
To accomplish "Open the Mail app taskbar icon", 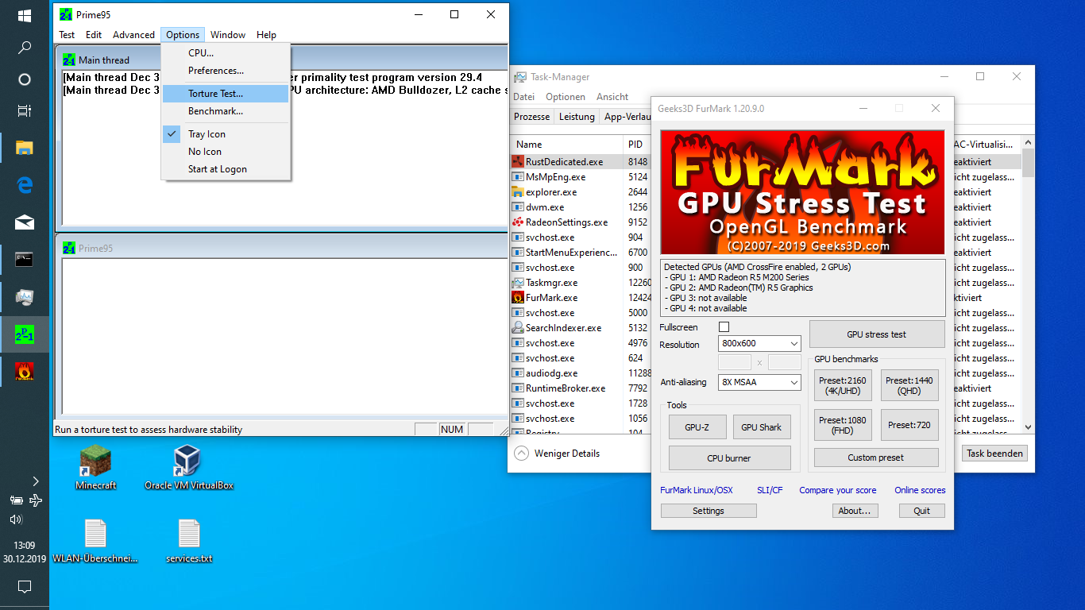I will coord(24,222).
